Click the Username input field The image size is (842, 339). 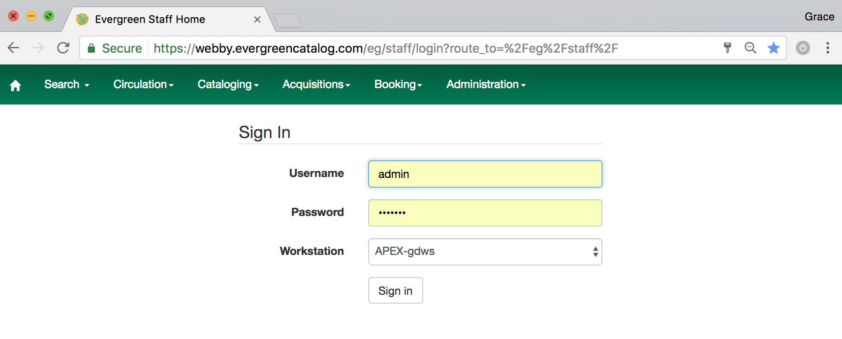tap(485, 174)
